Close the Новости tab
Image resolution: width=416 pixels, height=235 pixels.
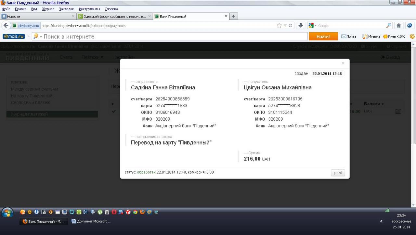coord(73,16)
